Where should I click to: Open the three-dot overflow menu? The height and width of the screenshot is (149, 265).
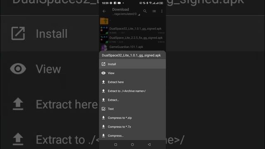(162, 11)
